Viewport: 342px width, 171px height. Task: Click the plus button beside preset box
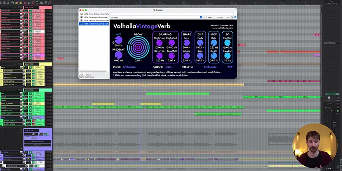coord(205,17)
